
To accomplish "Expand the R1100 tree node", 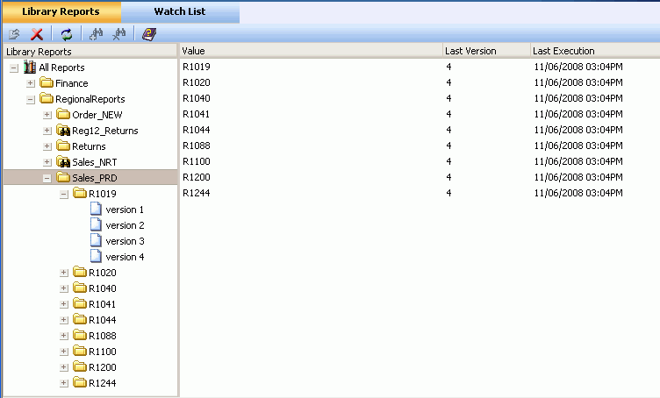I will (x=63, y=352).
